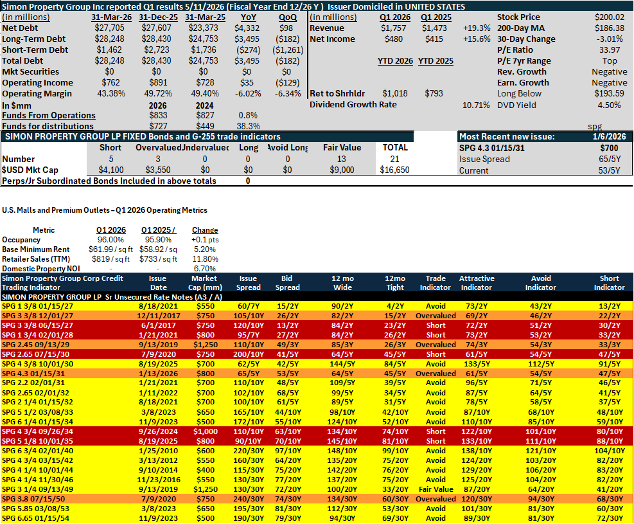This screenshot has height=524, width=634.
Task: Select the Net Debt row label
Action: tap(20, 28)
